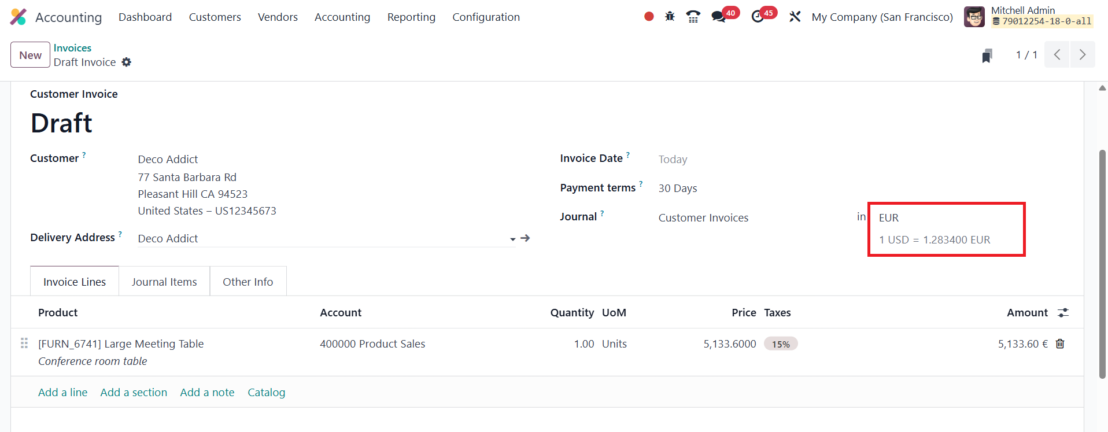The image size is (1108, 432).
Task: Click the Add a line link
Action: click(62, 393)
